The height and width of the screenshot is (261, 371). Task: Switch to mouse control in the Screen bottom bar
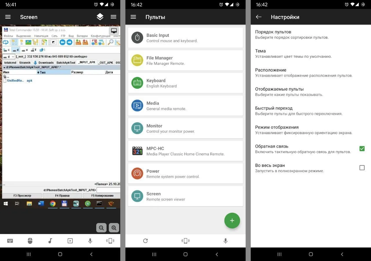[30, 241]
